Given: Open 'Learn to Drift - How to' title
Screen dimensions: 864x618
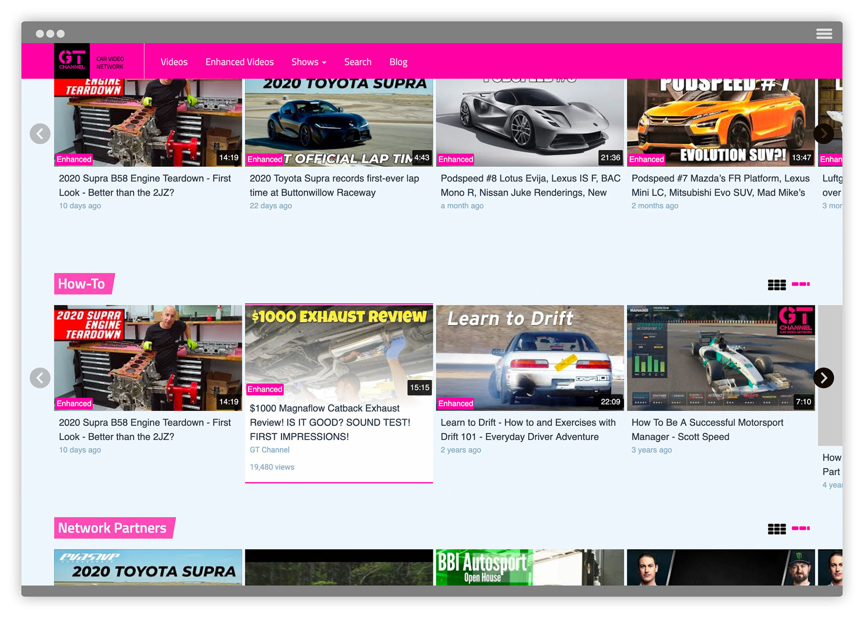Looking at the screenshot, I should click(528, 429).
